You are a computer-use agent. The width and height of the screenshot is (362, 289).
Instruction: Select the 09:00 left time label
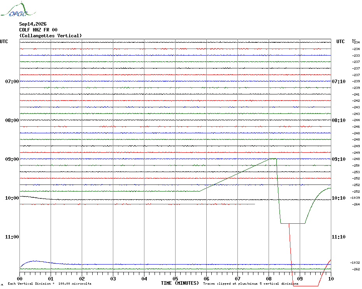click(x=12, y=159)
